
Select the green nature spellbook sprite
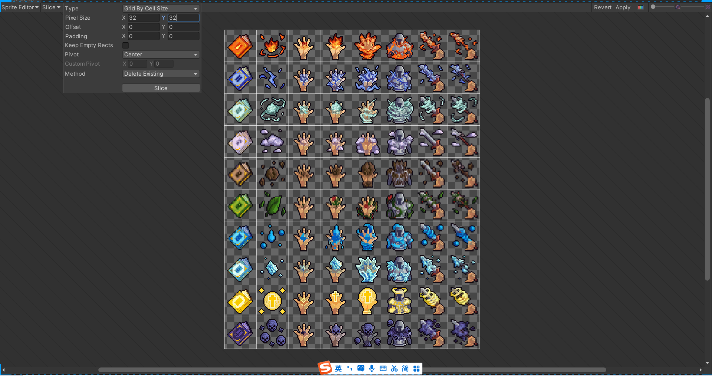pos(240,205)
